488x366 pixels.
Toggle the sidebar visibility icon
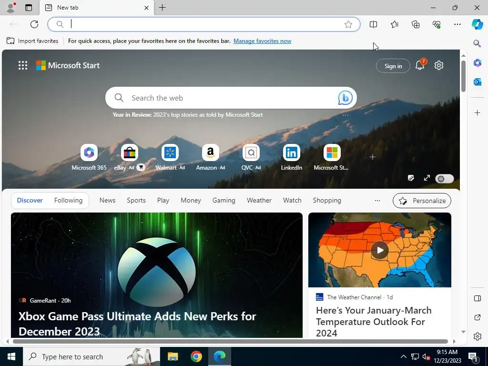[x=478, y=298]
